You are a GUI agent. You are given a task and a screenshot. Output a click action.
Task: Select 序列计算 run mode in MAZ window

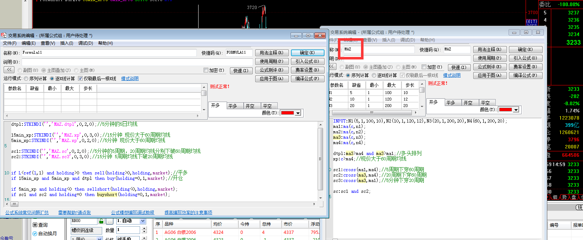point(348,75)
